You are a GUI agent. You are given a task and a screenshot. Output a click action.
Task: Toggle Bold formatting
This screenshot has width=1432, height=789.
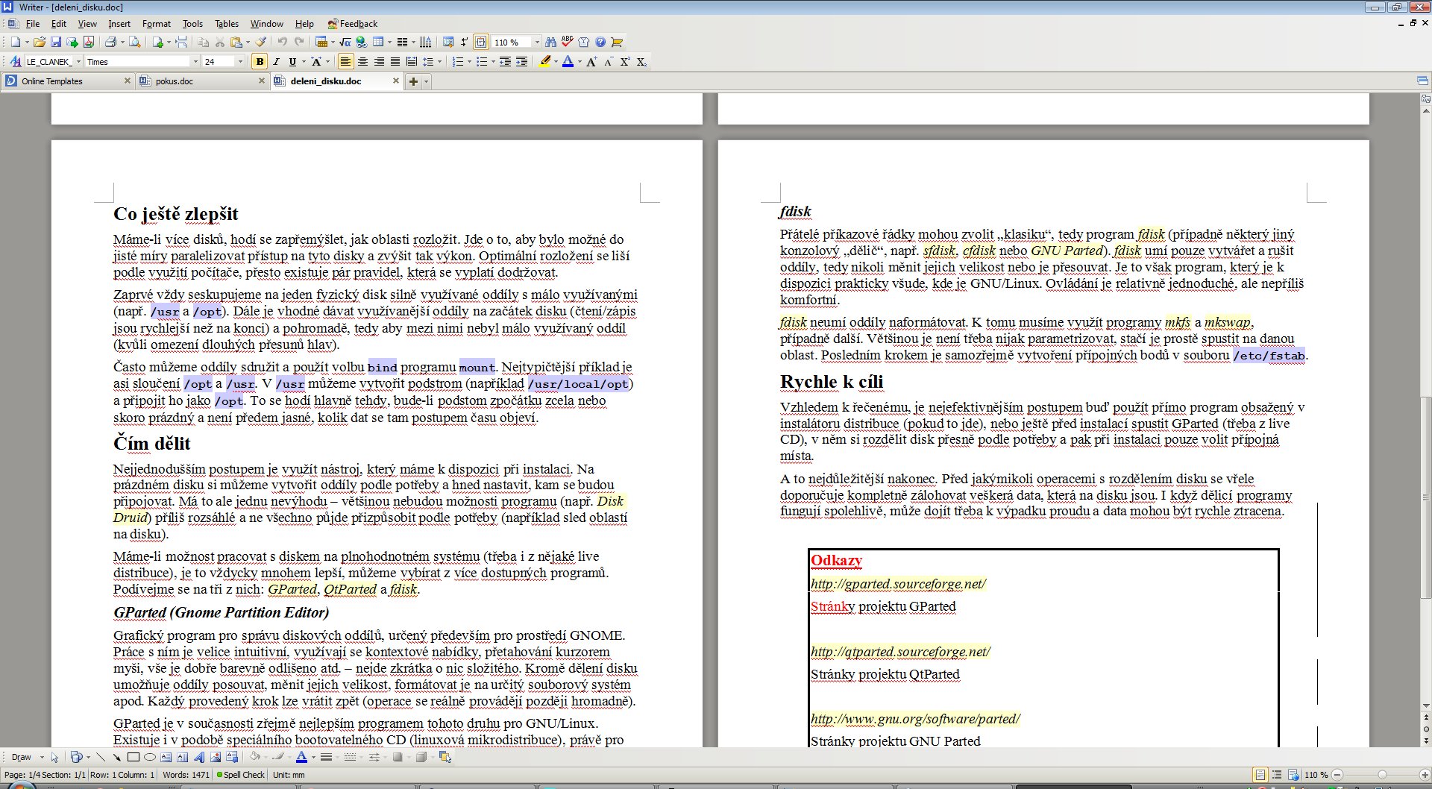[x=260, y=62]
